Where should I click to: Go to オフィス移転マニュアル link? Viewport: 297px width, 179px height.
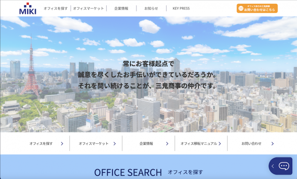point(198,144)
